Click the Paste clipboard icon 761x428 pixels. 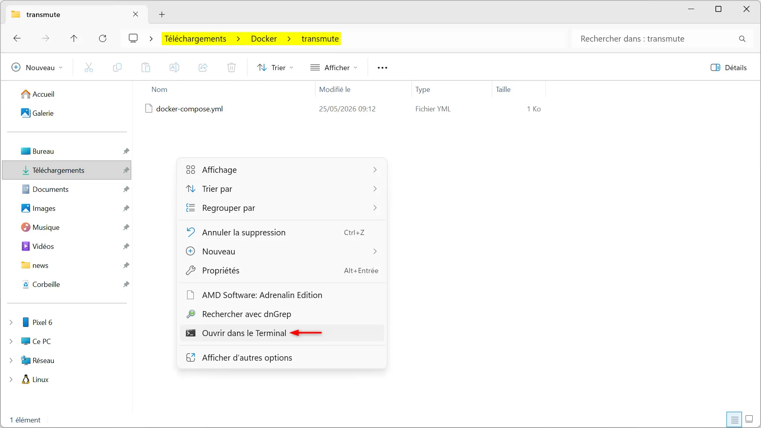[146, 68]
